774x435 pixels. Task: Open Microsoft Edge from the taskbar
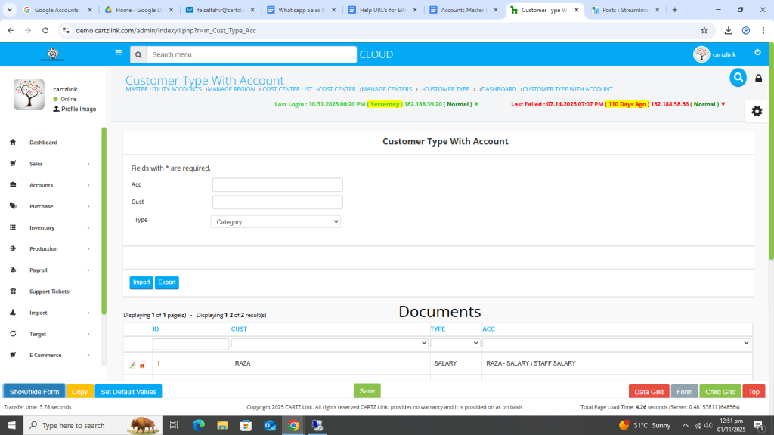pyautogui.click(x=199, y=425)
